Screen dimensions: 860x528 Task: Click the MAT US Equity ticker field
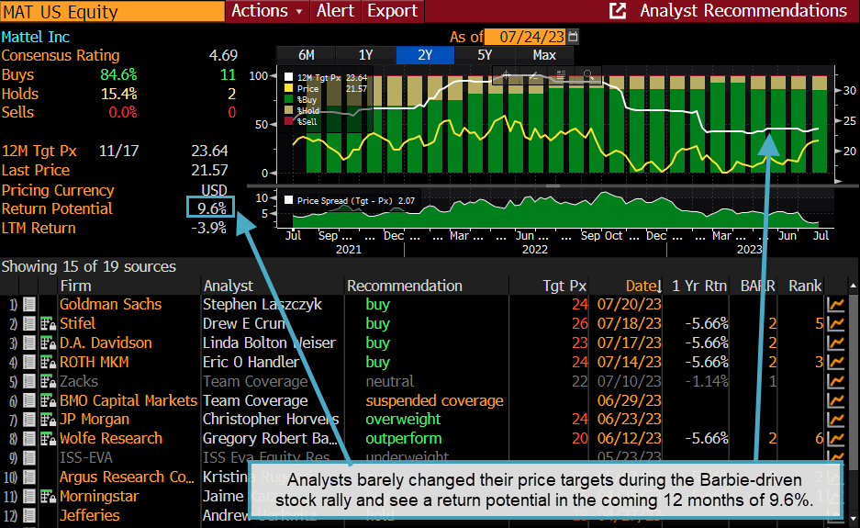click(113, 11)
